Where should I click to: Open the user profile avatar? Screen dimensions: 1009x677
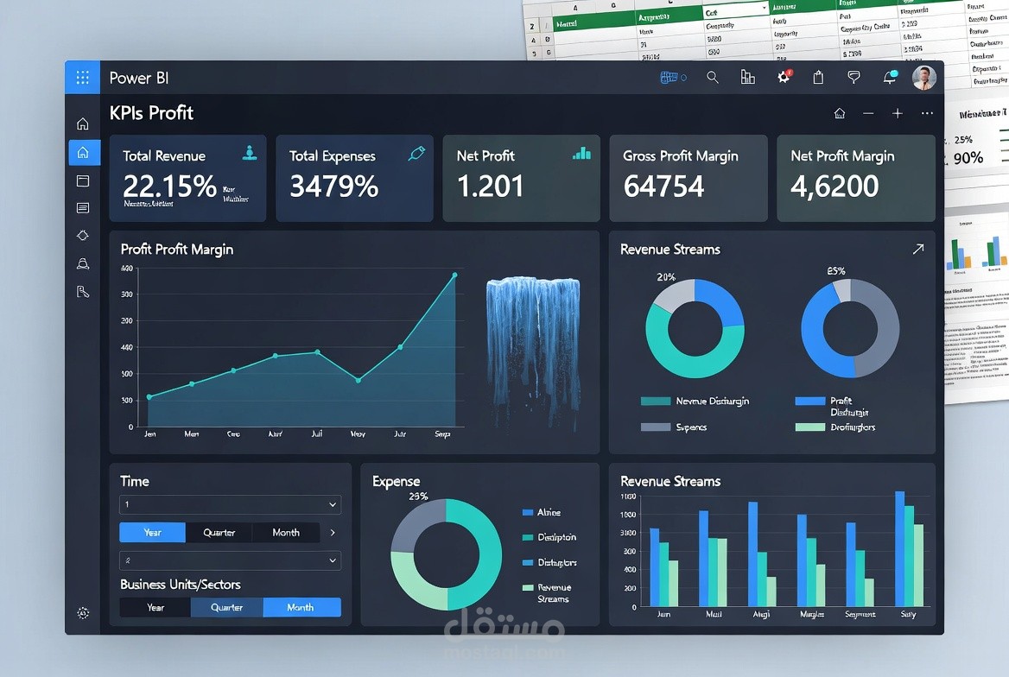pos(924,77)
